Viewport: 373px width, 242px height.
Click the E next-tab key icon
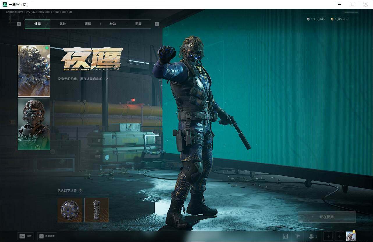(157, 24)
